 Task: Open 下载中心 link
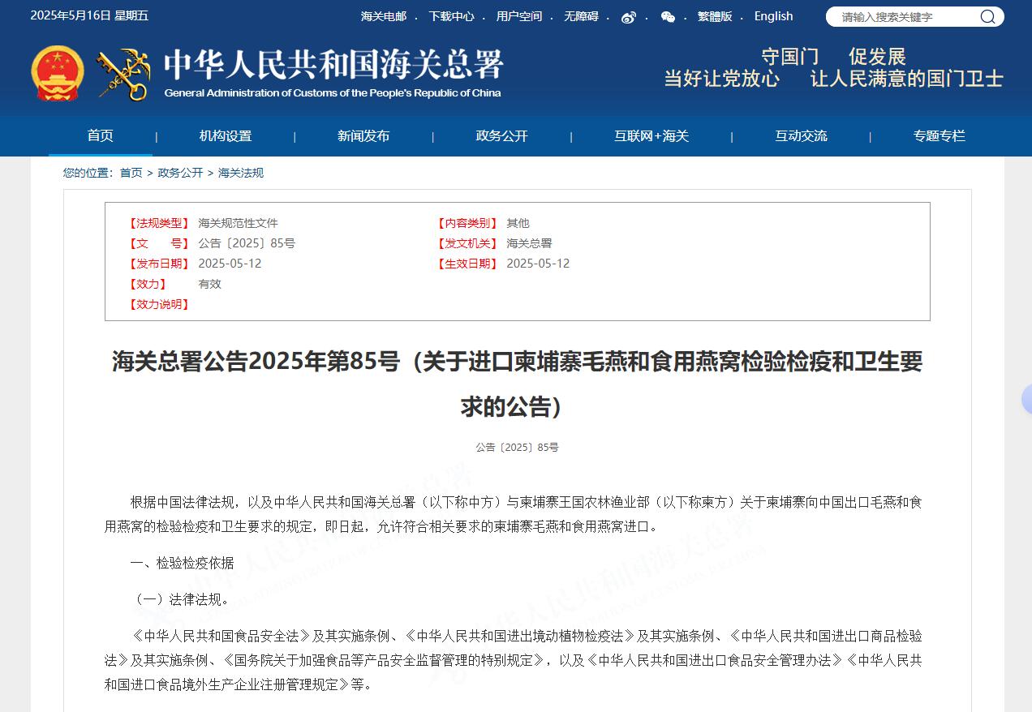pyautogui.click(x=452, y=16)
